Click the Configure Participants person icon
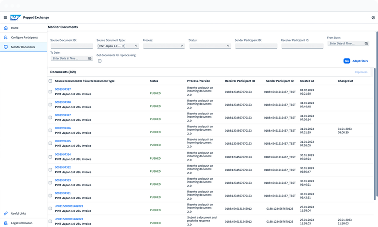Image resolution: width=378 pixels, height=227 pixels. 6,37
